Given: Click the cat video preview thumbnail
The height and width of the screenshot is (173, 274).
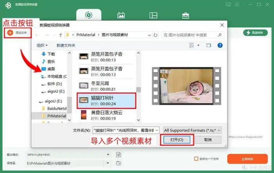Looking at the screenshot, I should pyautogui.click(x=186, y=86).
